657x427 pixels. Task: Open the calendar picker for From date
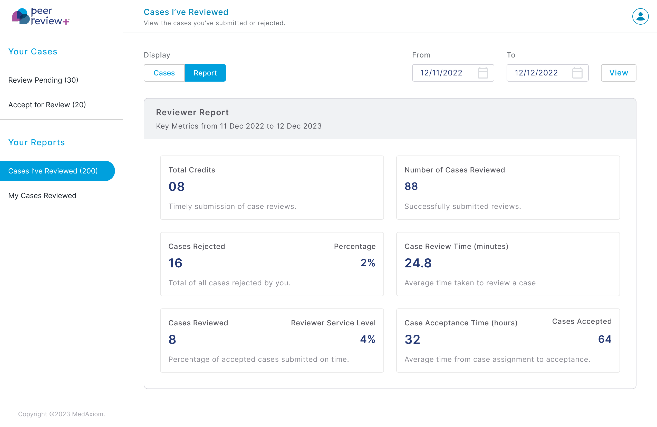coord(483,73)
